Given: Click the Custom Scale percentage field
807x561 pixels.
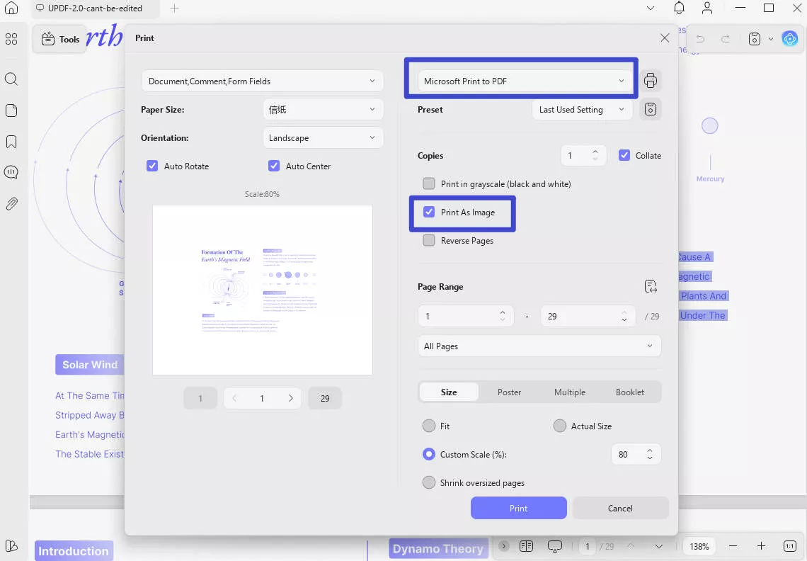Looking at the screenshot, I should click(x=628, y=455).
